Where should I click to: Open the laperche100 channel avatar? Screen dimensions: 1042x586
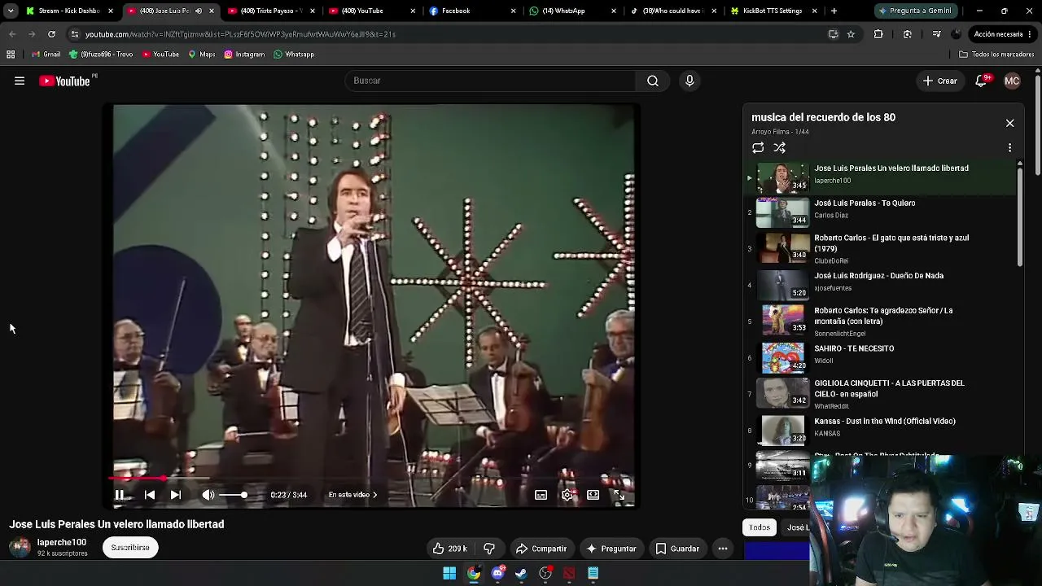tap(20, 547)
